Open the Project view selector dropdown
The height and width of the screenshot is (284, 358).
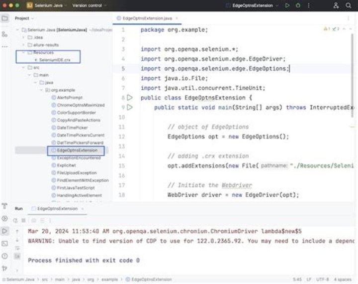[24, 18]
